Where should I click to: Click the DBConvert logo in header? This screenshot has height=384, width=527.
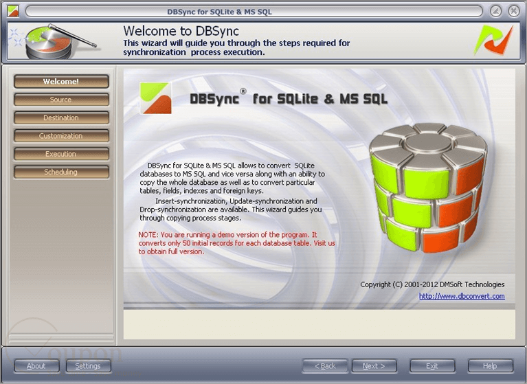(x=493, y=40)
